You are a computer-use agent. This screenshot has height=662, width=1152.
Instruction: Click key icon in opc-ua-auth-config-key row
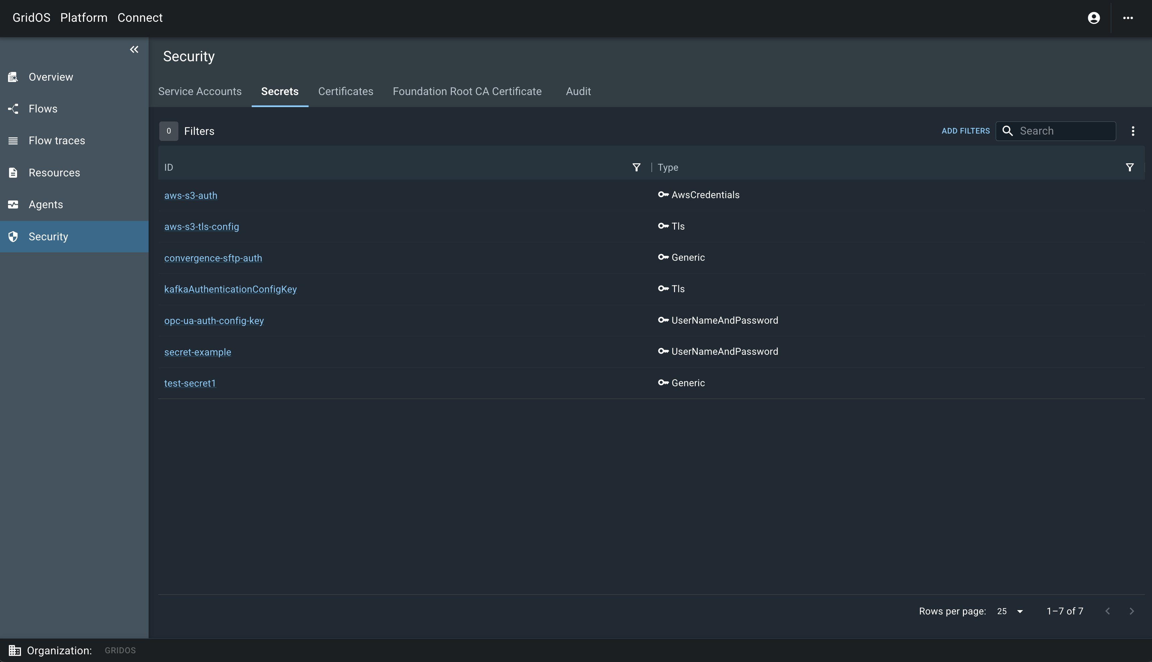pyautogui.click(x=663, y=320)
